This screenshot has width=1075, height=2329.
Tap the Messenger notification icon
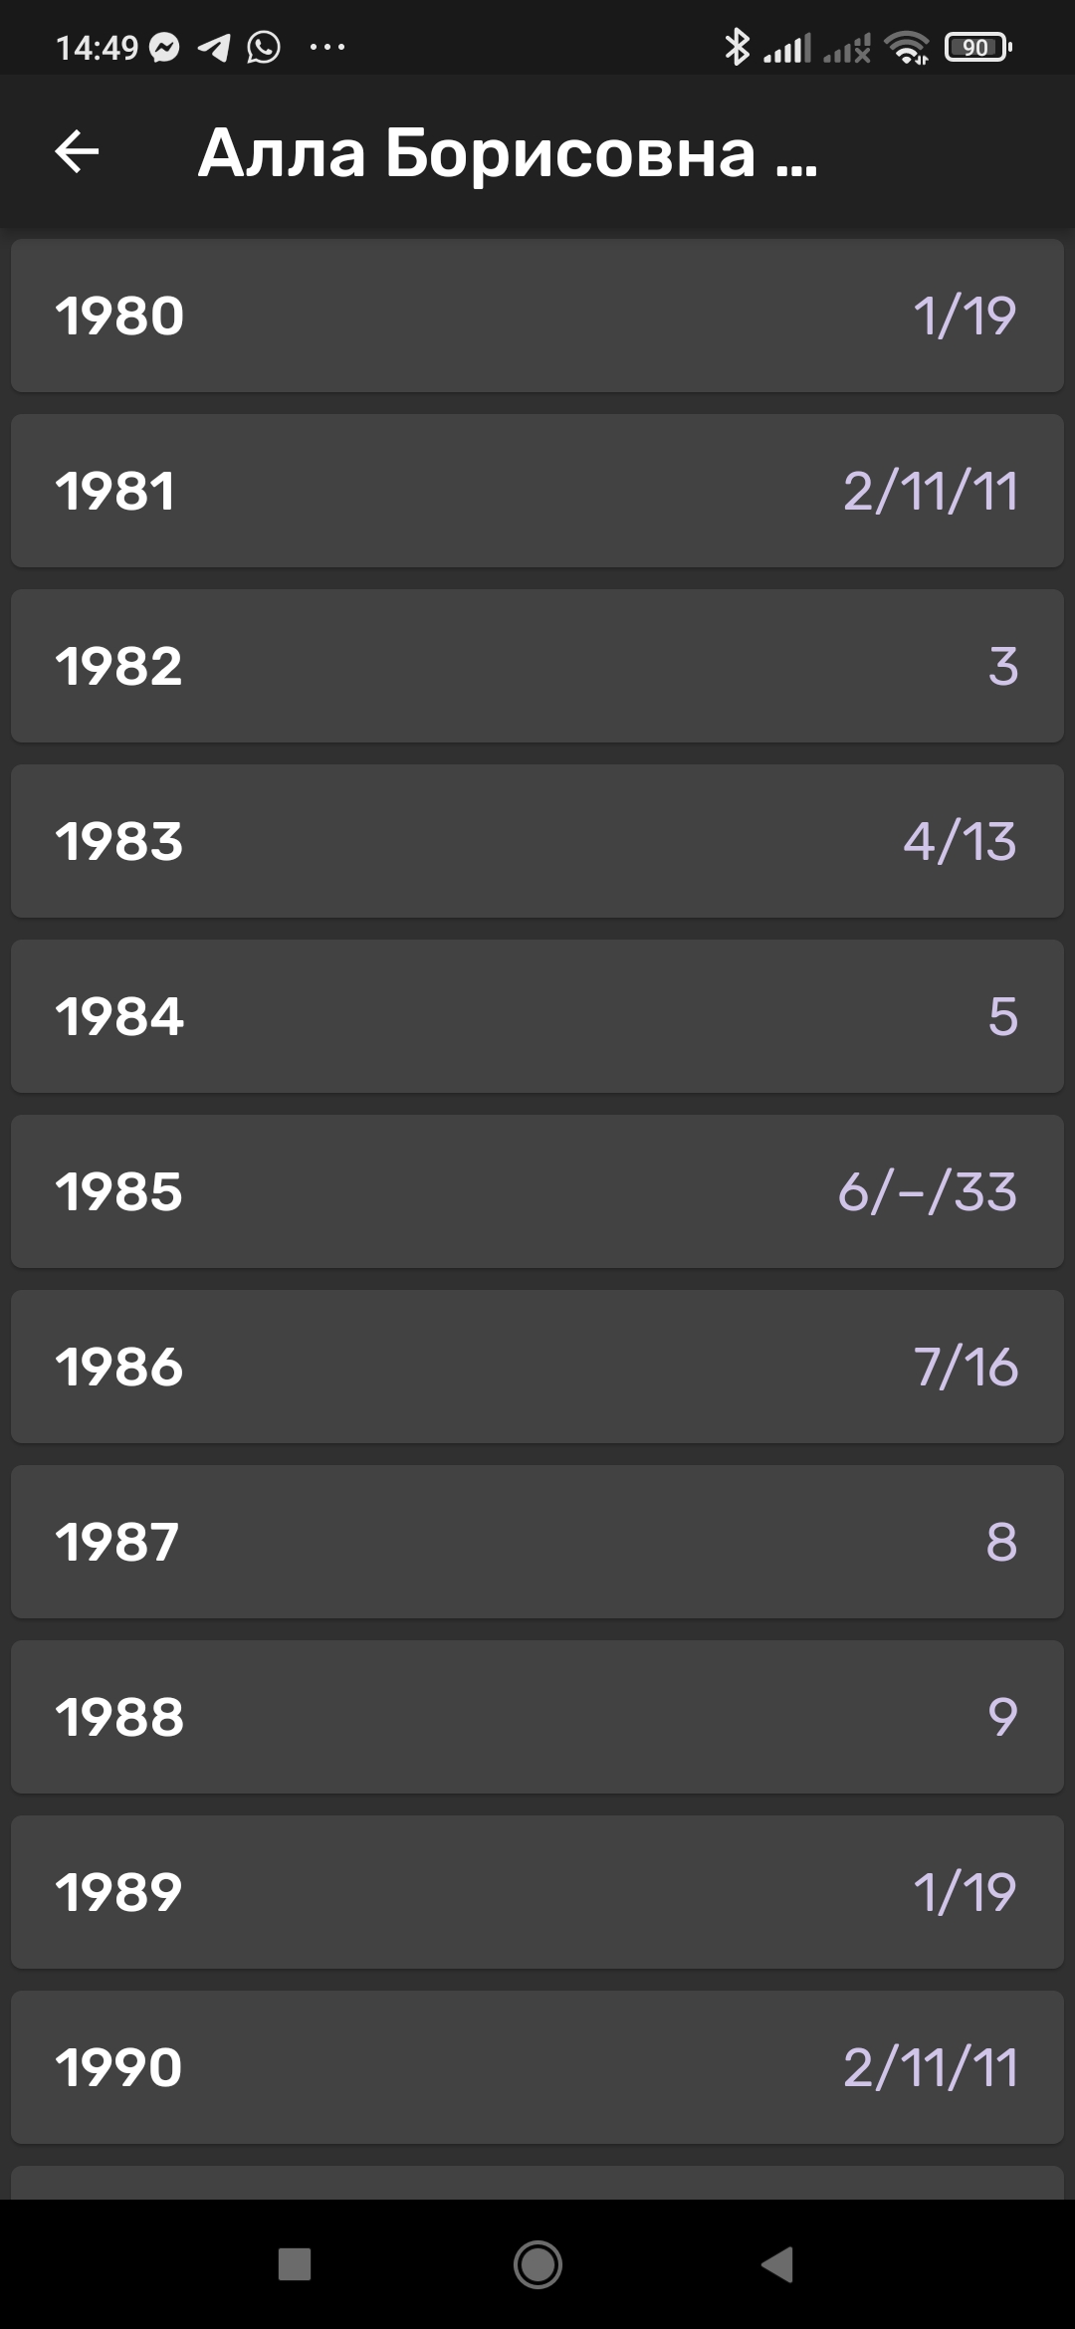164,47
